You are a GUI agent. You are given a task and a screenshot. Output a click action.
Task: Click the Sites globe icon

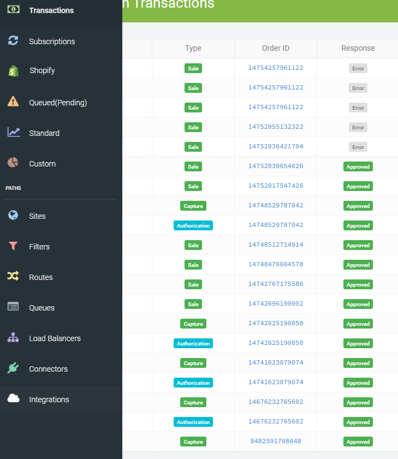tap(13, 215)
